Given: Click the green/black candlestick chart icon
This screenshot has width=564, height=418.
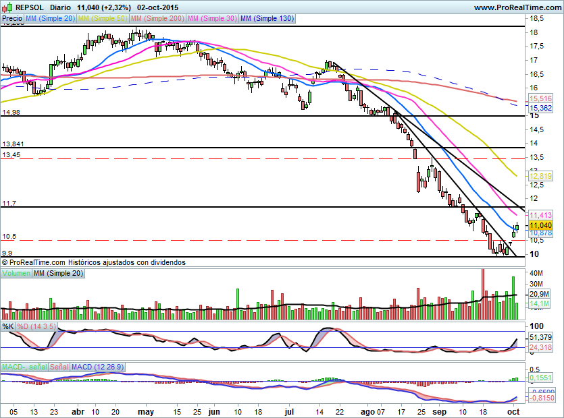Looking at the screenshot, I should [x=7, y=7].
